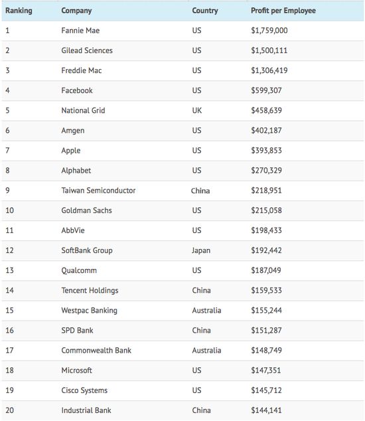
Task: Click the Country column header
Action: (205, 11)
